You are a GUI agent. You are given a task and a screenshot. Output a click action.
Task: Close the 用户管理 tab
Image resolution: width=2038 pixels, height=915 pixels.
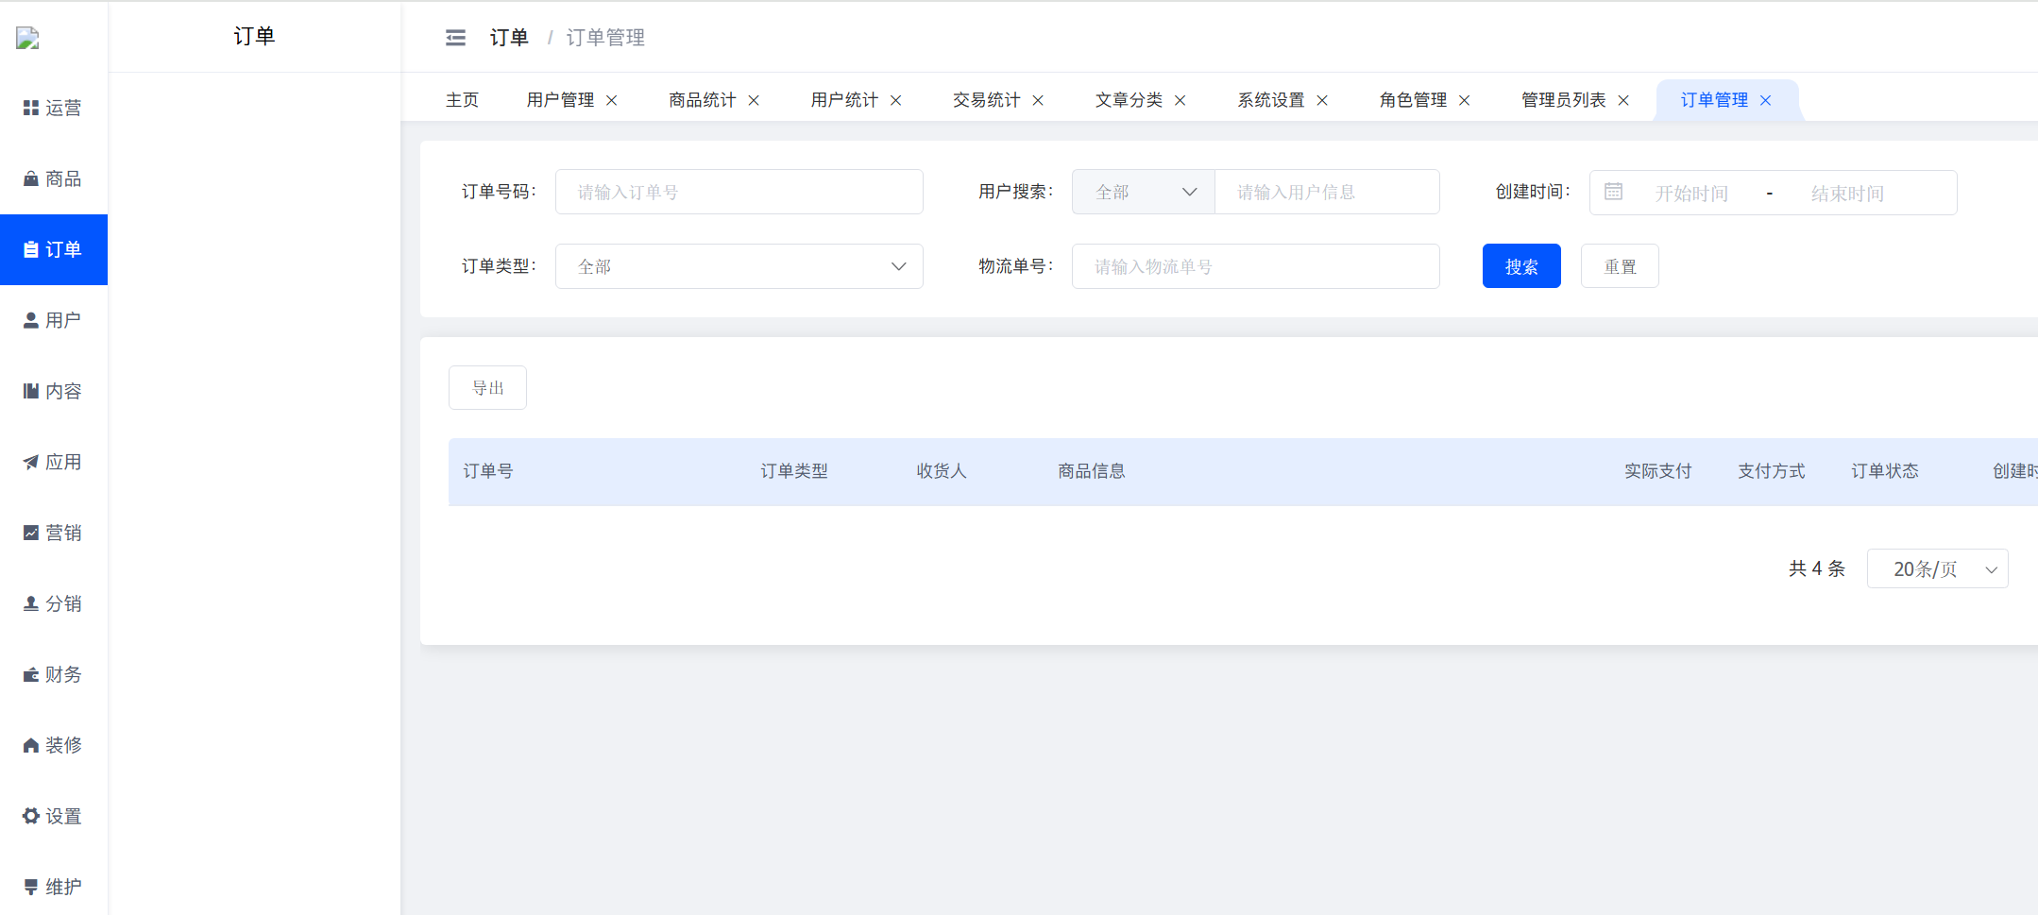coord(612,101)
